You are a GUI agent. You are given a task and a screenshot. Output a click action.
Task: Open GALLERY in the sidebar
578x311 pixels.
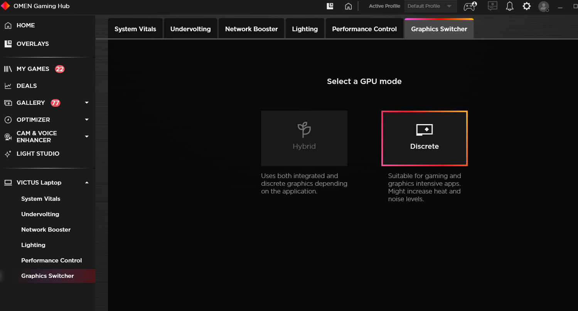31,103
